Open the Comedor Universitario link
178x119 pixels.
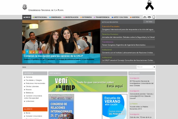coord(34,116)
